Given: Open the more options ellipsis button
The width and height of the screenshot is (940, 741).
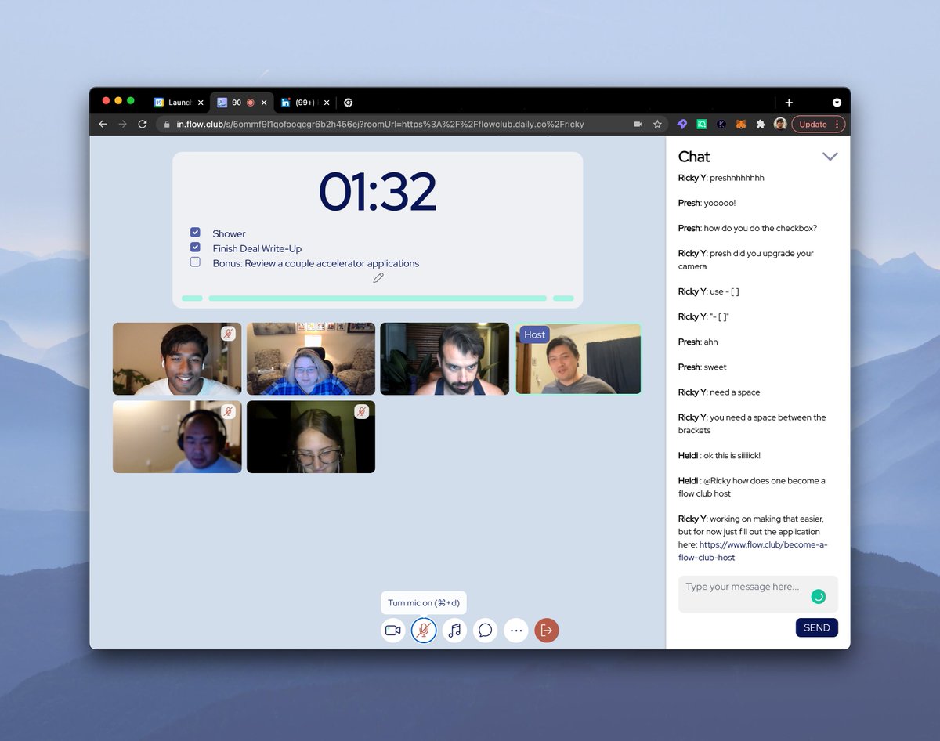Looking at the screenshot, I should point(515,630).
